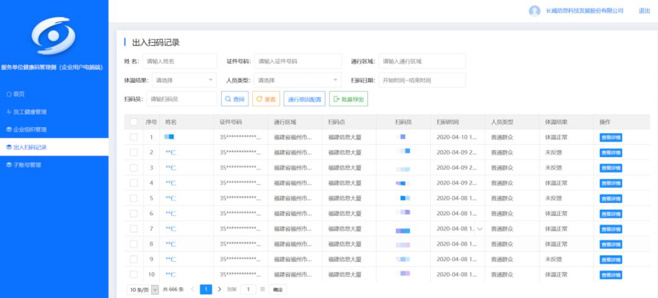This screenshot has width=658, height=298.
Task: Click the masked name in row 2
Action: coord(171,153)
